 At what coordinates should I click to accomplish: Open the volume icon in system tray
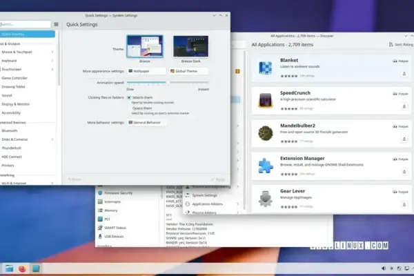[x=384, y=268]
